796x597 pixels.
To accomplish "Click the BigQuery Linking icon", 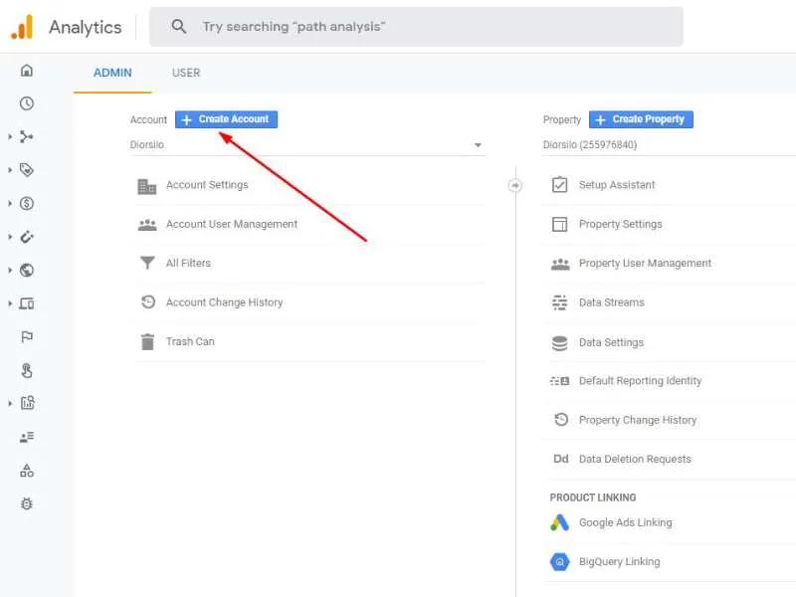I will pyautogui.click(x=560, y=561).
